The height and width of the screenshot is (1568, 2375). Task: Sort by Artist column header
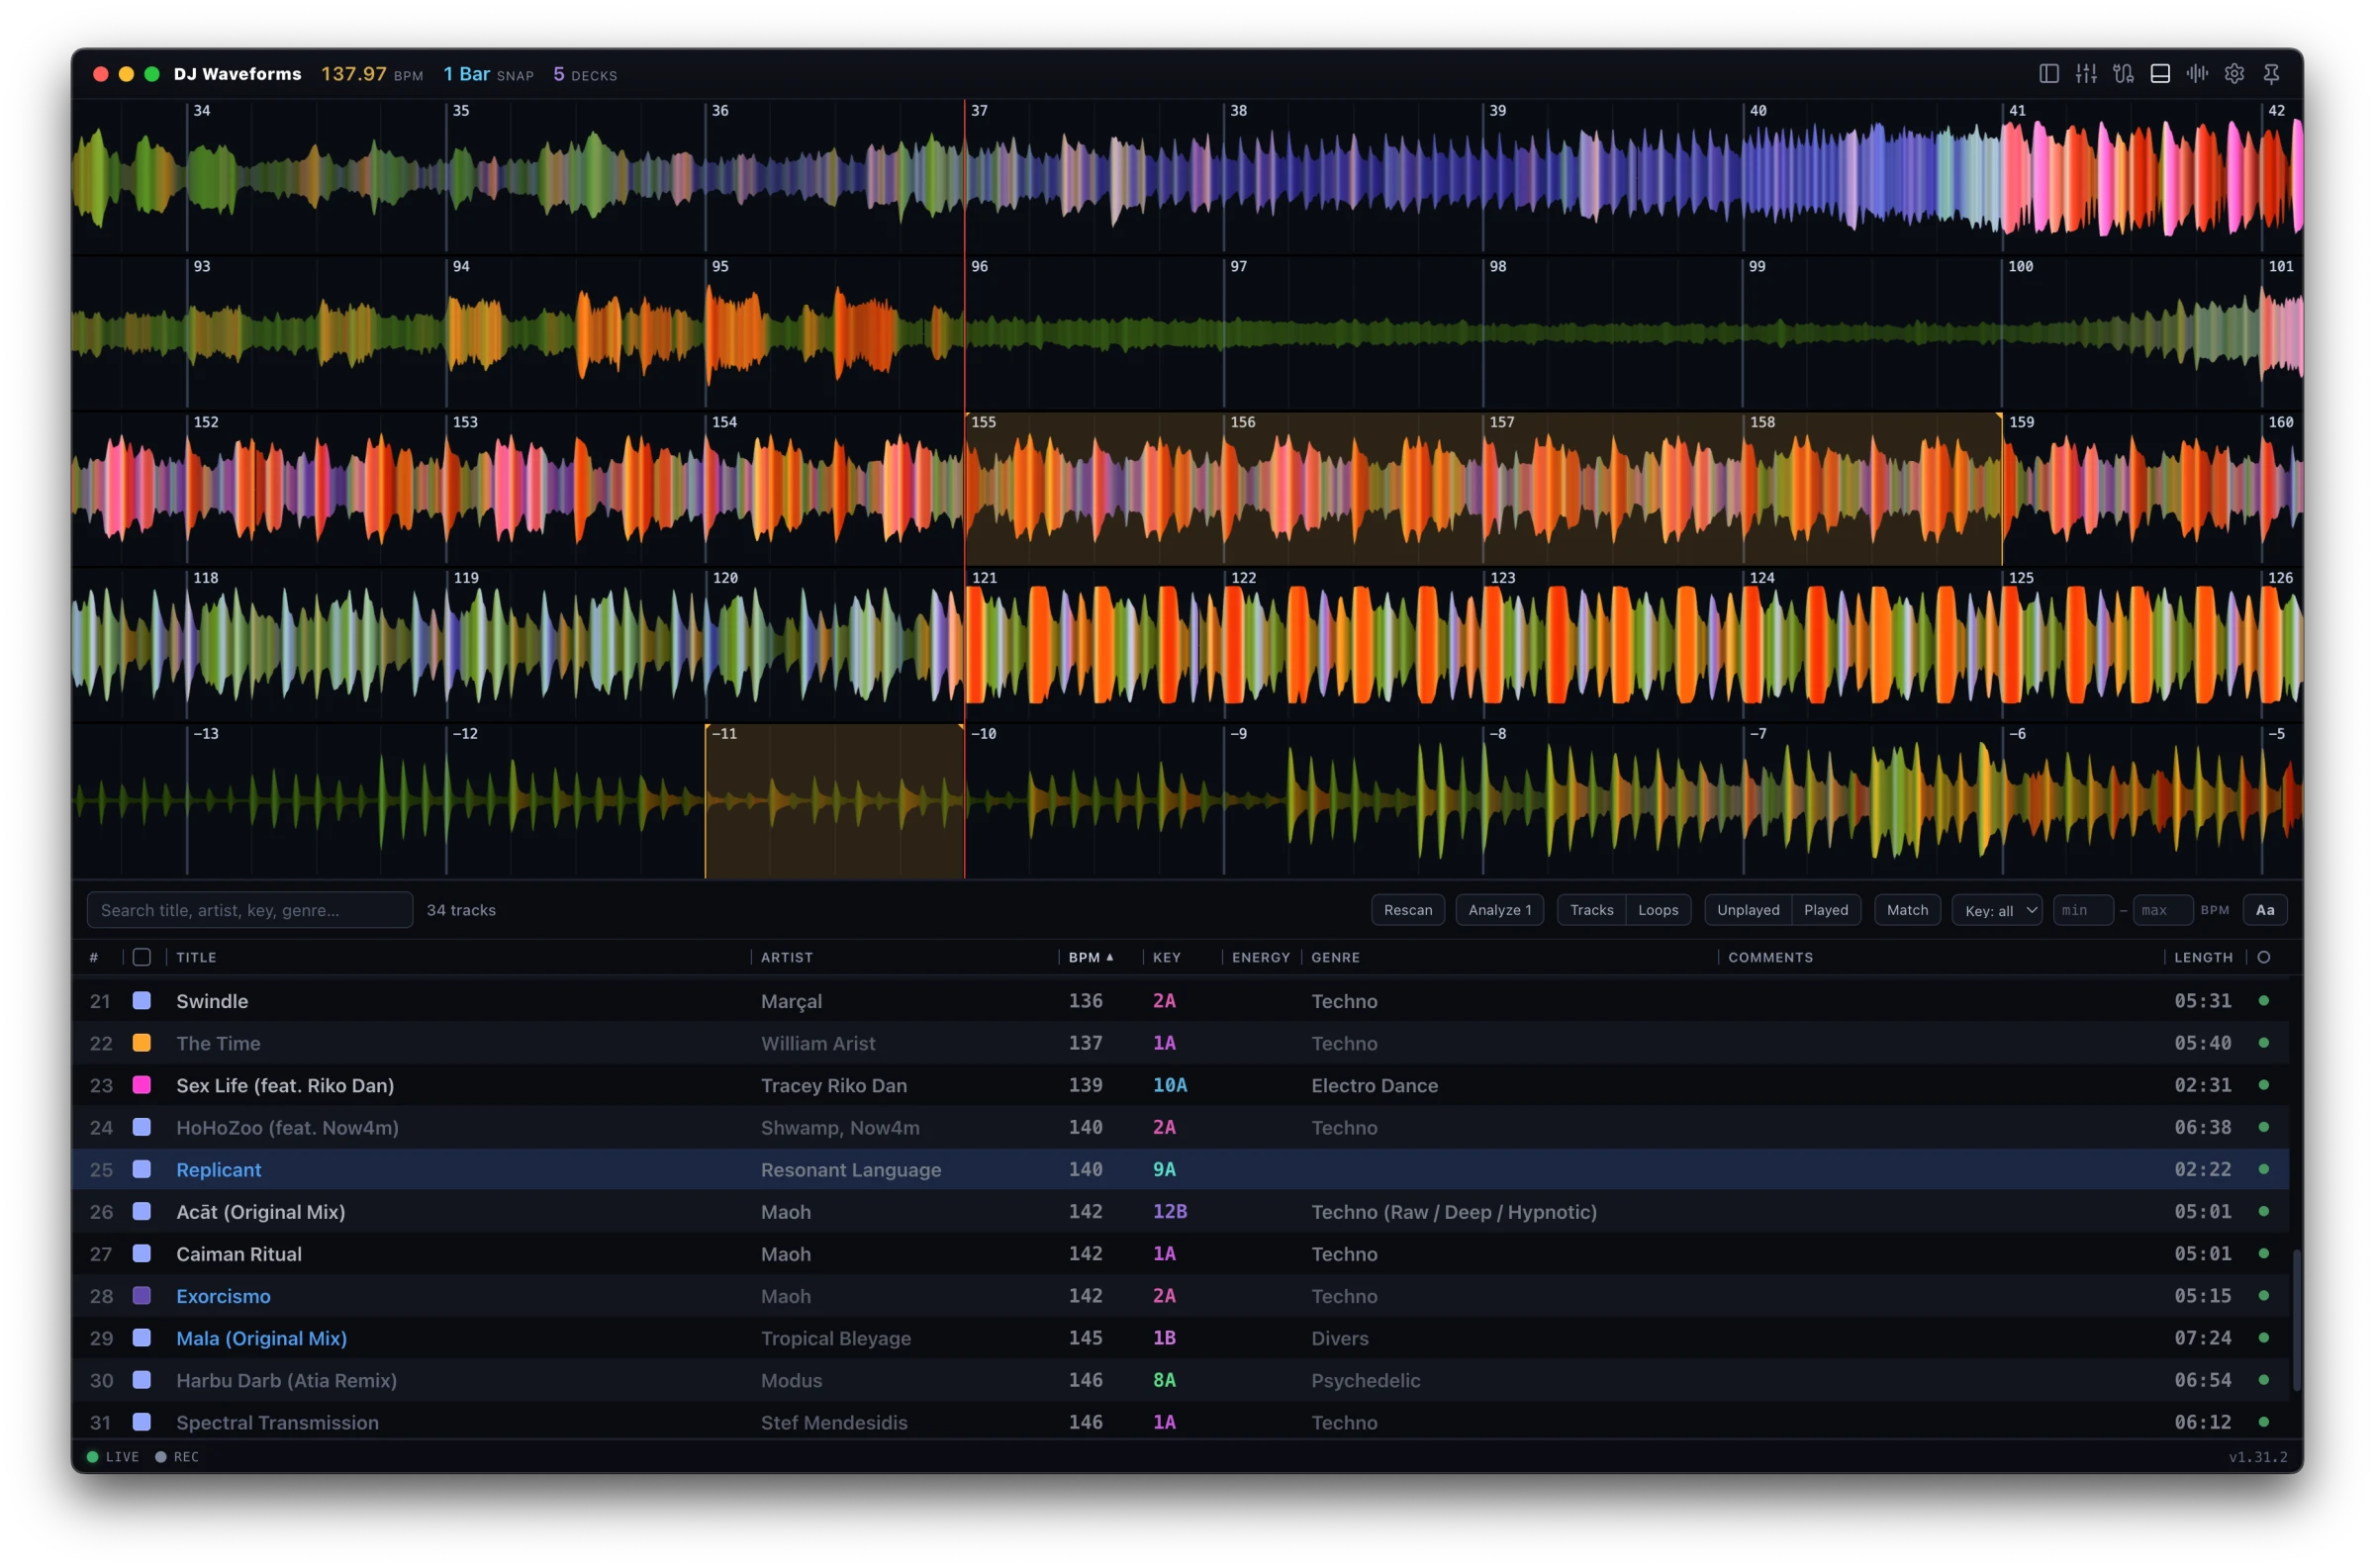pyautogui.click(x=786, y=957)
